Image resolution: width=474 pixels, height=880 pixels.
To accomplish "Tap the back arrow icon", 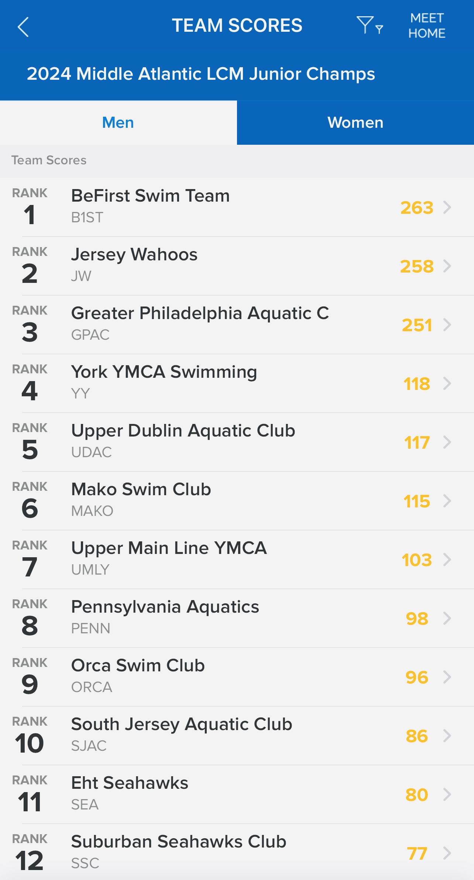I will [23, 27].
